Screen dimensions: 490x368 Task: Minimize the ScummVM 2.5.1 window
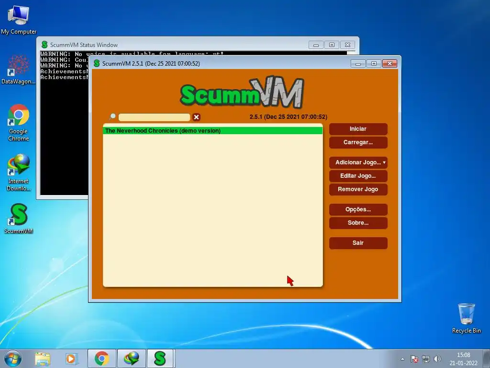pyautogui.click(x=358, y=64)
